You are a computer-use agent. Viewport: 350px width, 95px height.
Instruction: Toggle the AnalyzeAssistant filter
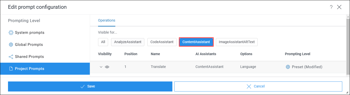point(128,42)
